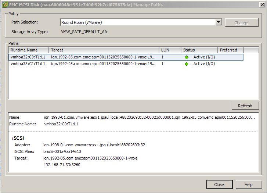Click the Round Robin (VMware) combo box
Viewport: 267px width, 193px height.
coord(141,22)
